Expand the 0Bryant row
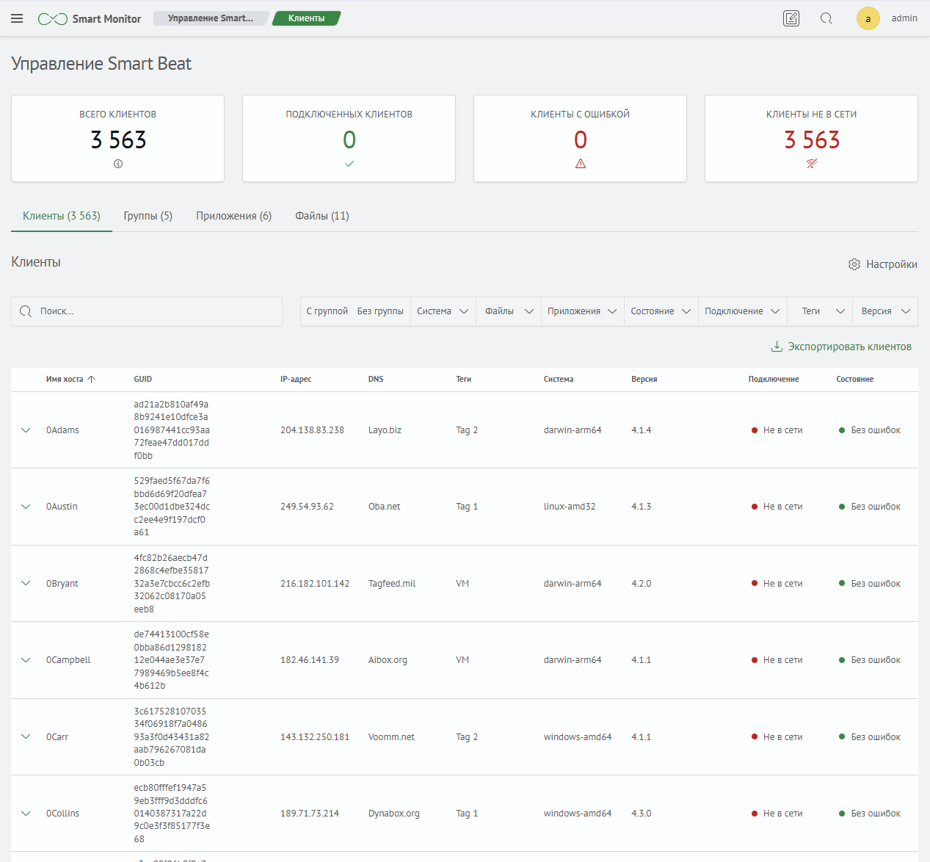Image resolution: width=930 pixels, height=862 pixels. coord(26,584)
